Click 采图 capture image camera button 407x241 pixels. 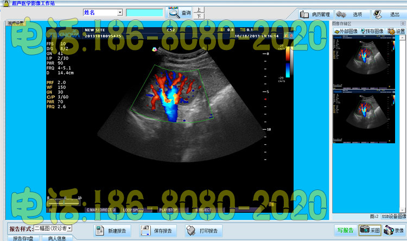pos(370,230)
